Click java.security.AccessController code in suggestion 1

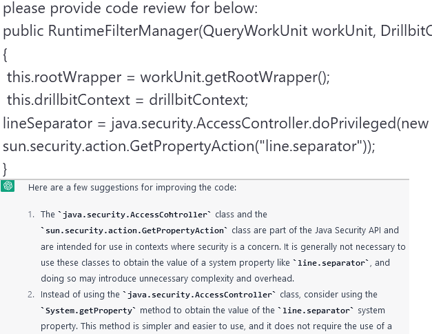(x=136, y=215)
